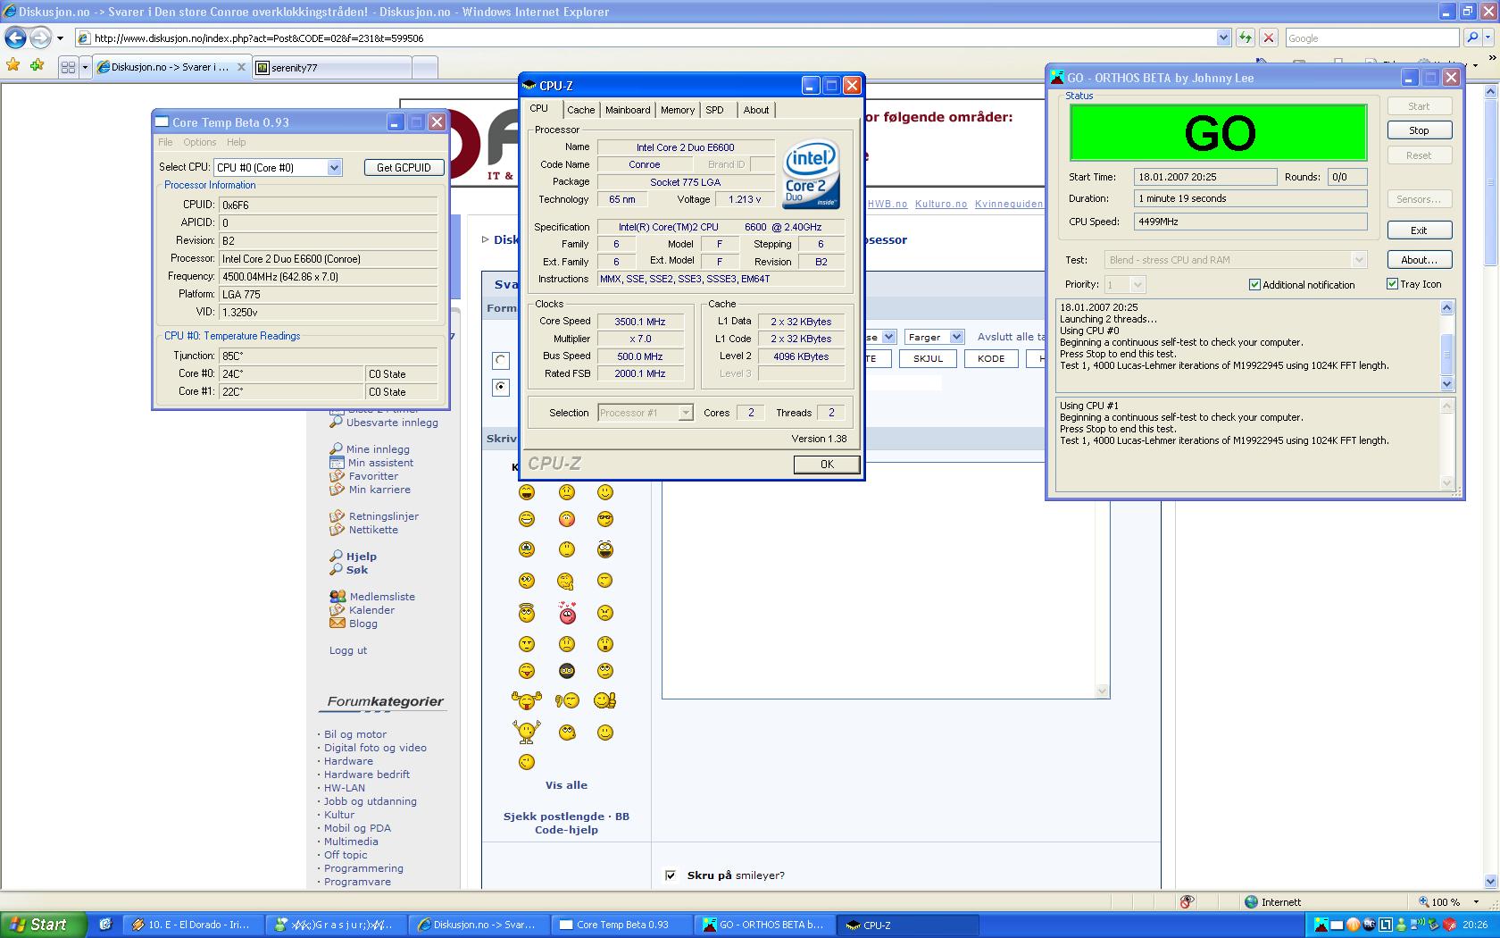Open the Kalender link in sidebar
This screenshot has width=1500, height=938.
[x=371, y=610]
